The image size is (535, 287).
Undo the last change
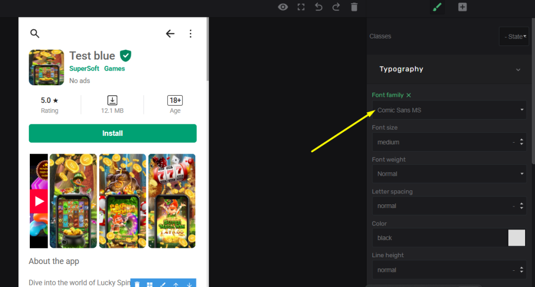[318, 7]
